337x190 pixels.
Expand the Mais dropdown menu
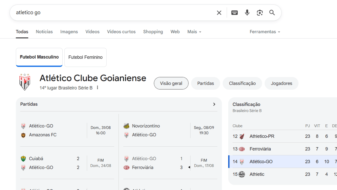point(194,32)
